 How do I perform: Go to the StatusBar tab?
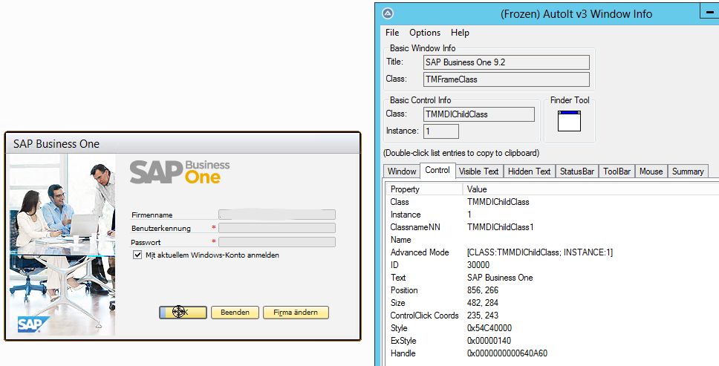(x=577, y=171)
